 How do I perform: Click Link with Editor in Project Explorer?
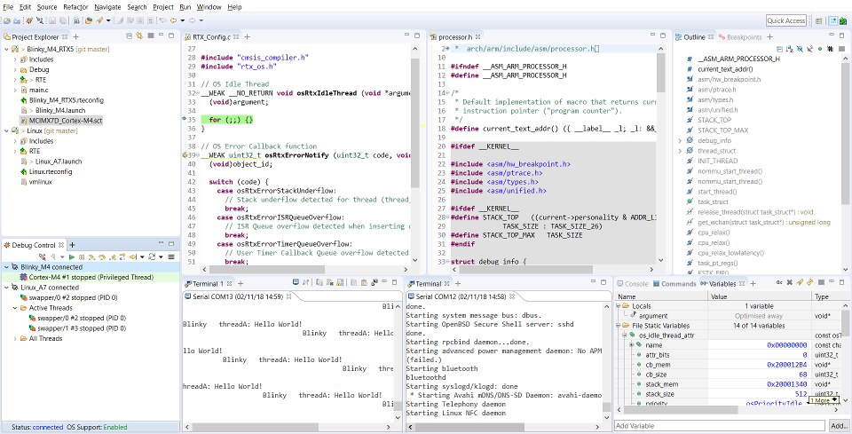click(x=140, y=36)
